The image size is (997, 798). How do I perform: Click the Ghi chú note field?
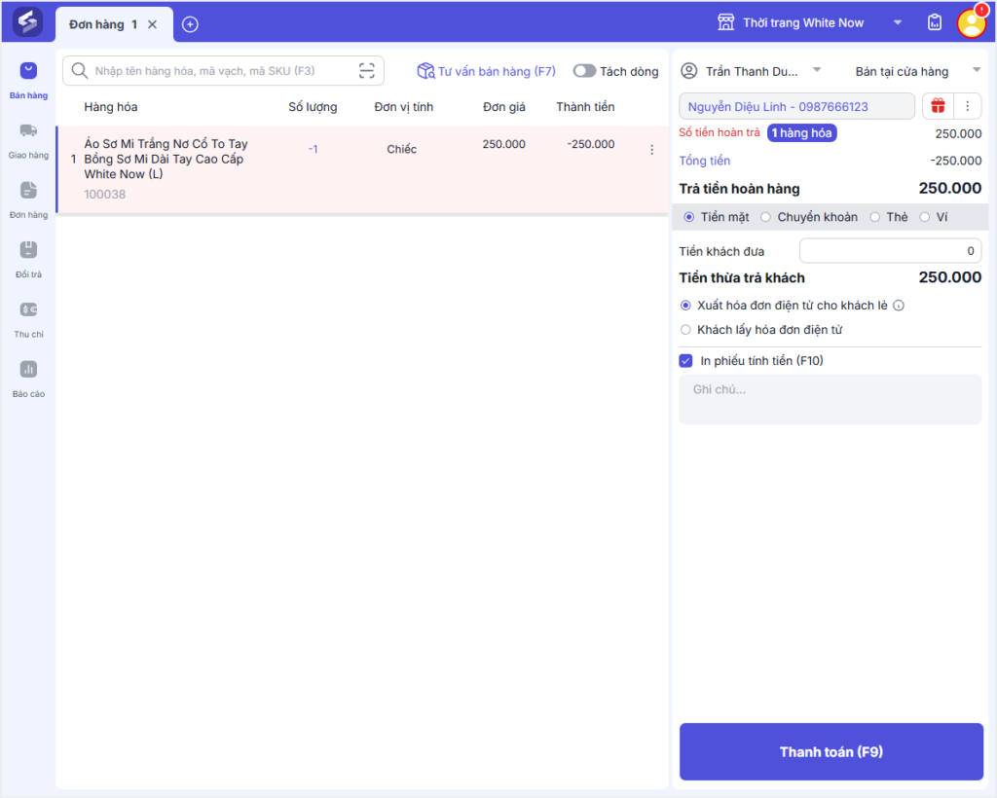tap(830, 399)
